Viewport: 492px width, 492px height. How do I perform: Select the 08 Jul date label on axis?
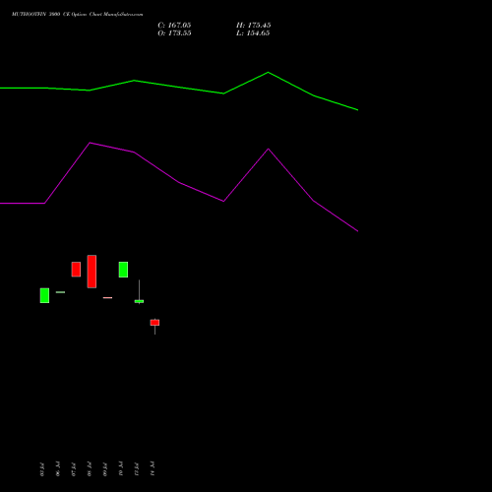90,469
